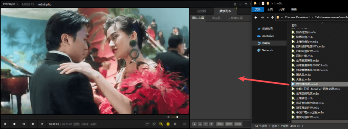Switch to the 浏览器 tab
Screen dimensions: 348x129
(202, 11)
